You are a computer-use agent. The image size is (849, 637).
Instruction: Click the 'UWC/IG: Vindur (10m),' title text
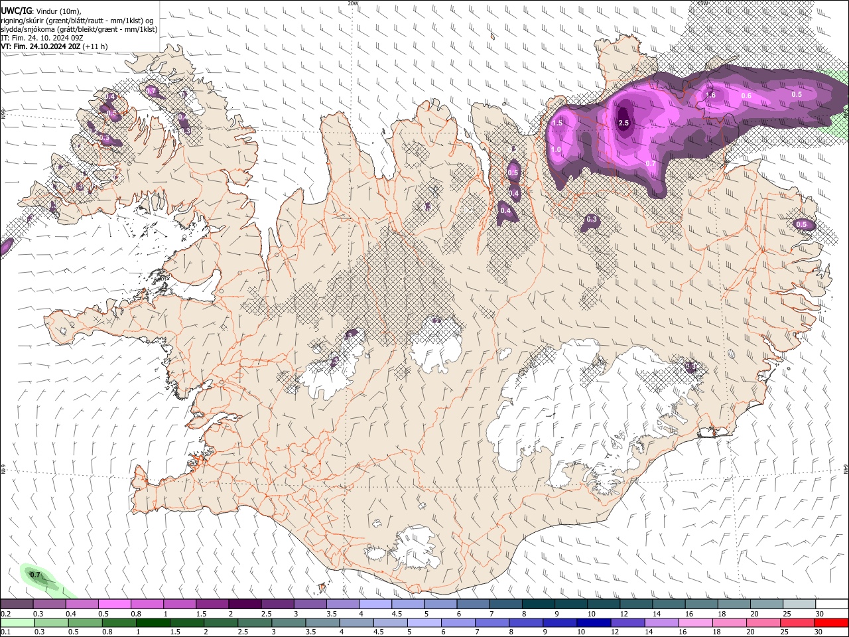click(x=41, y=10)
